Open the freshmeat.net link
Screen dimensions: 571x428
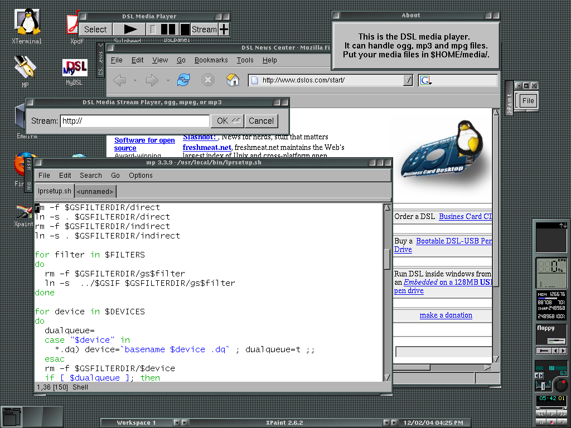click(207, 147)
